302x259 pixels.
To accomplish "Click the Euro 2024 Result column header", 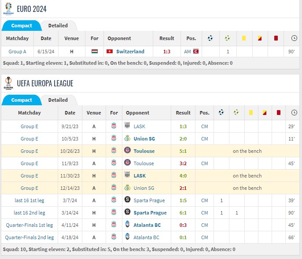I will tap(166, 38).
